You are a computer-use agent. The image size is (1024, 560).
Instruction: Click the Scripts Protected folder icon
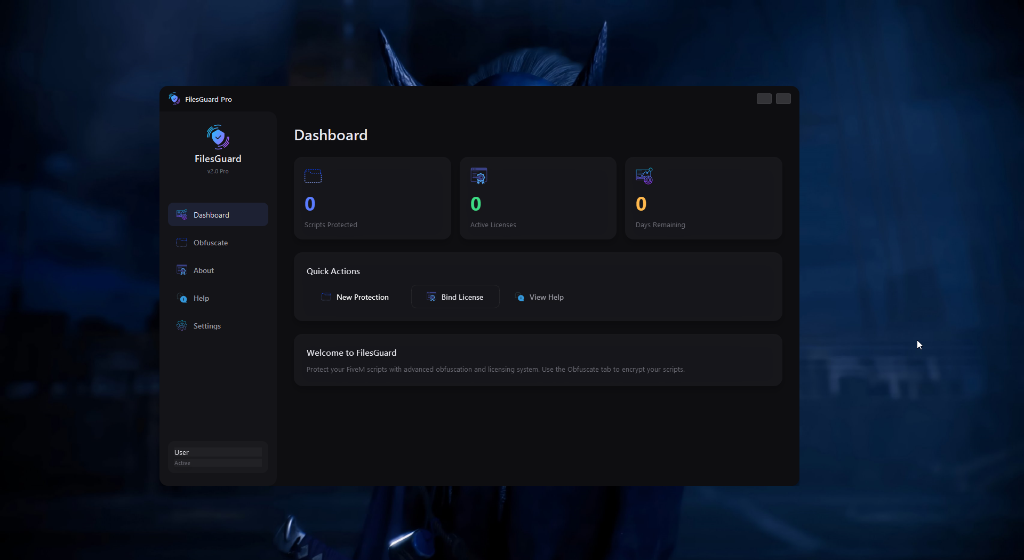pos(313,176)
